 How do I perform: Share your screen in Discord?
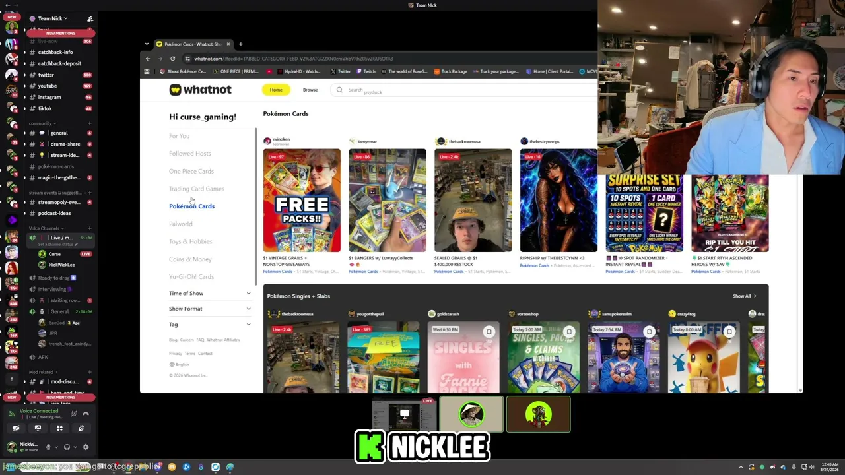pos(38,428)
